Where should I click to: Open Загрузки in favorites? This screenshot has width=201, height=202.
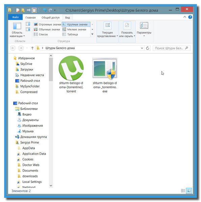tap(24, 69)
